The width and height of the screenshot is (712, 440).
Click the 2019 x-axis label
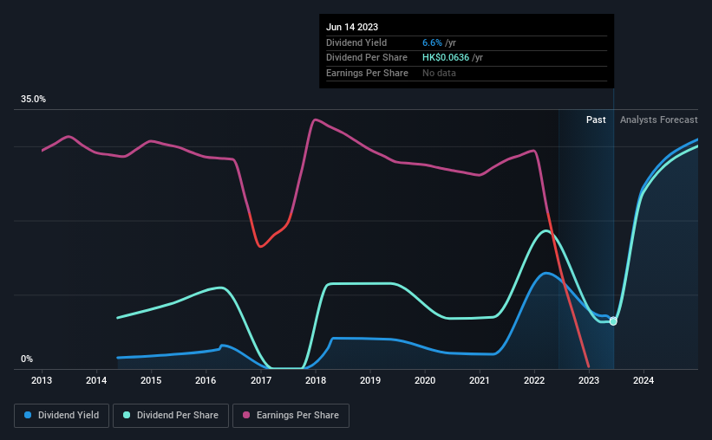coord(370,380)
